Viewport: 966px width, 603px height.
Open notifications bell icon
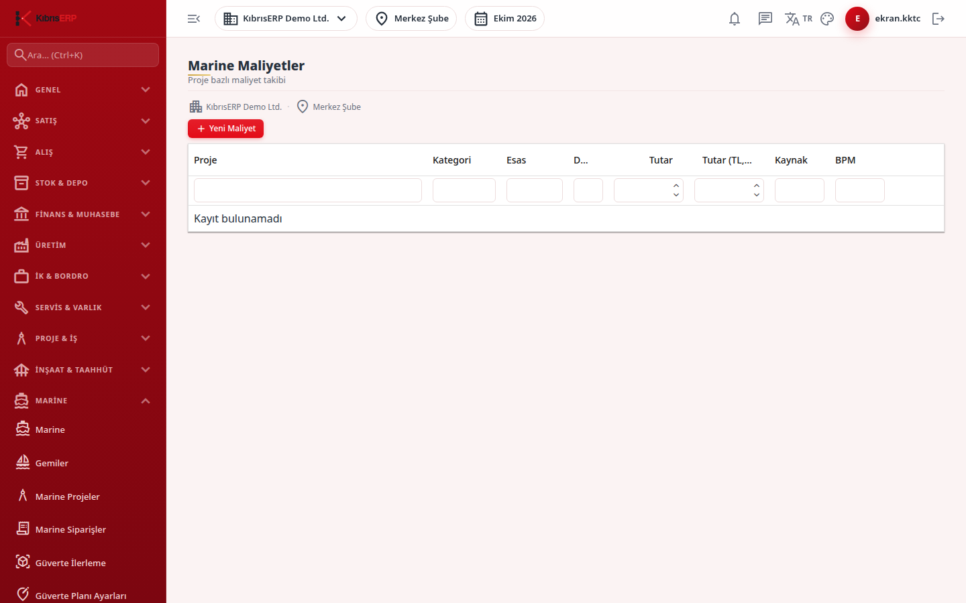[x=735, y=19]
